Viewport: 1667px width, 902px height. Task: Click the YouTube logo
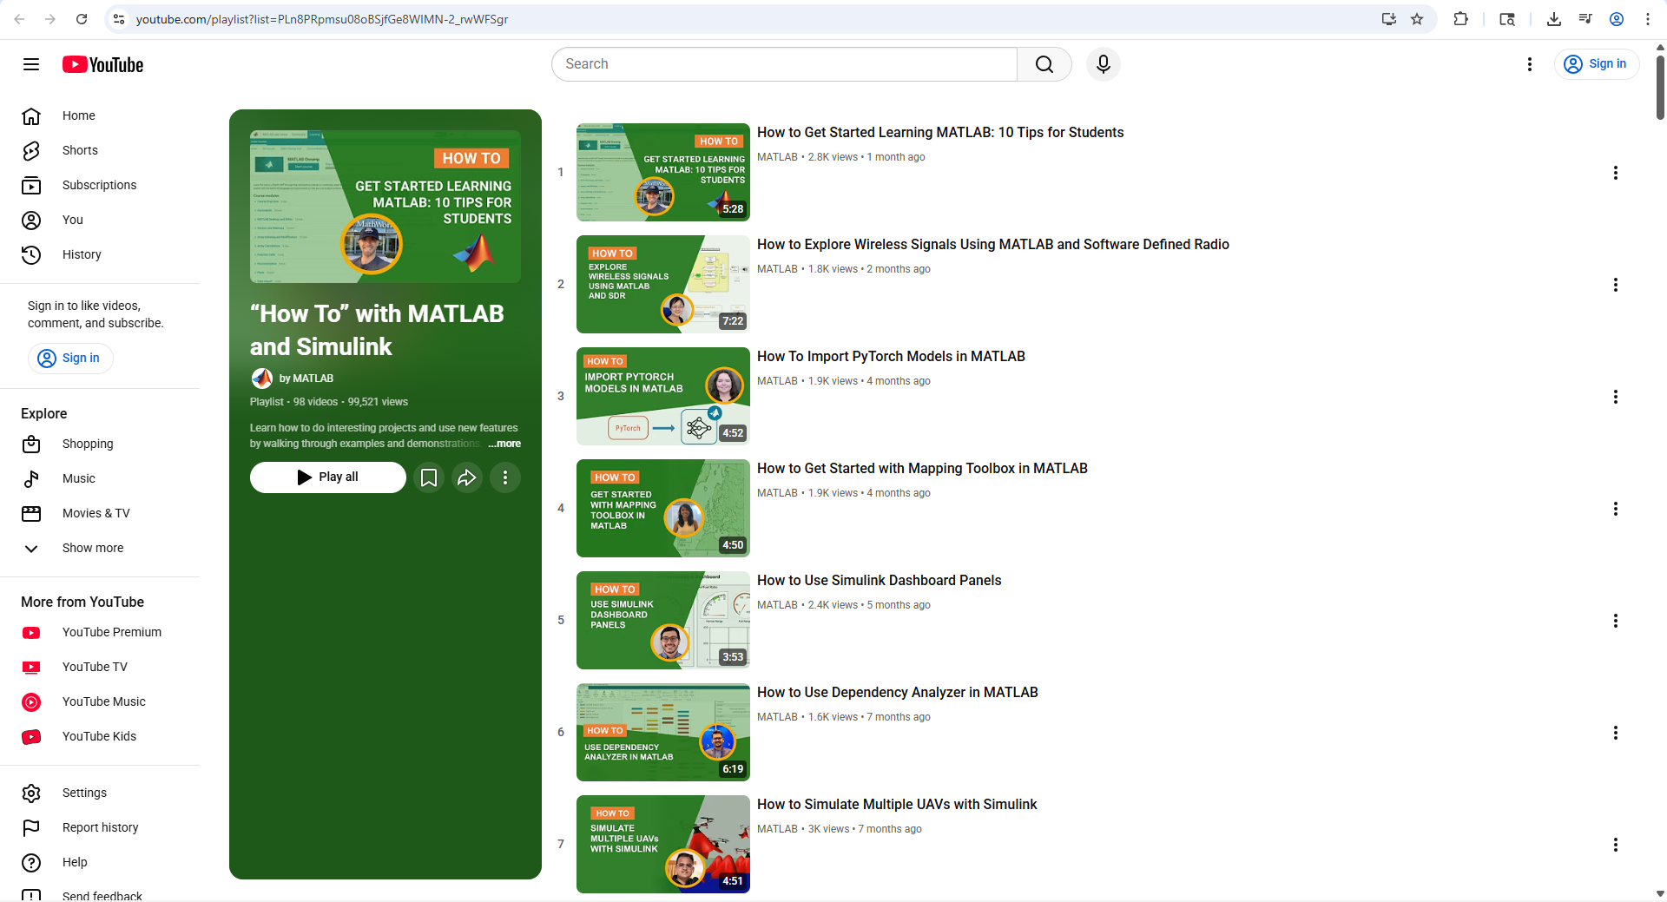point(102,64)
